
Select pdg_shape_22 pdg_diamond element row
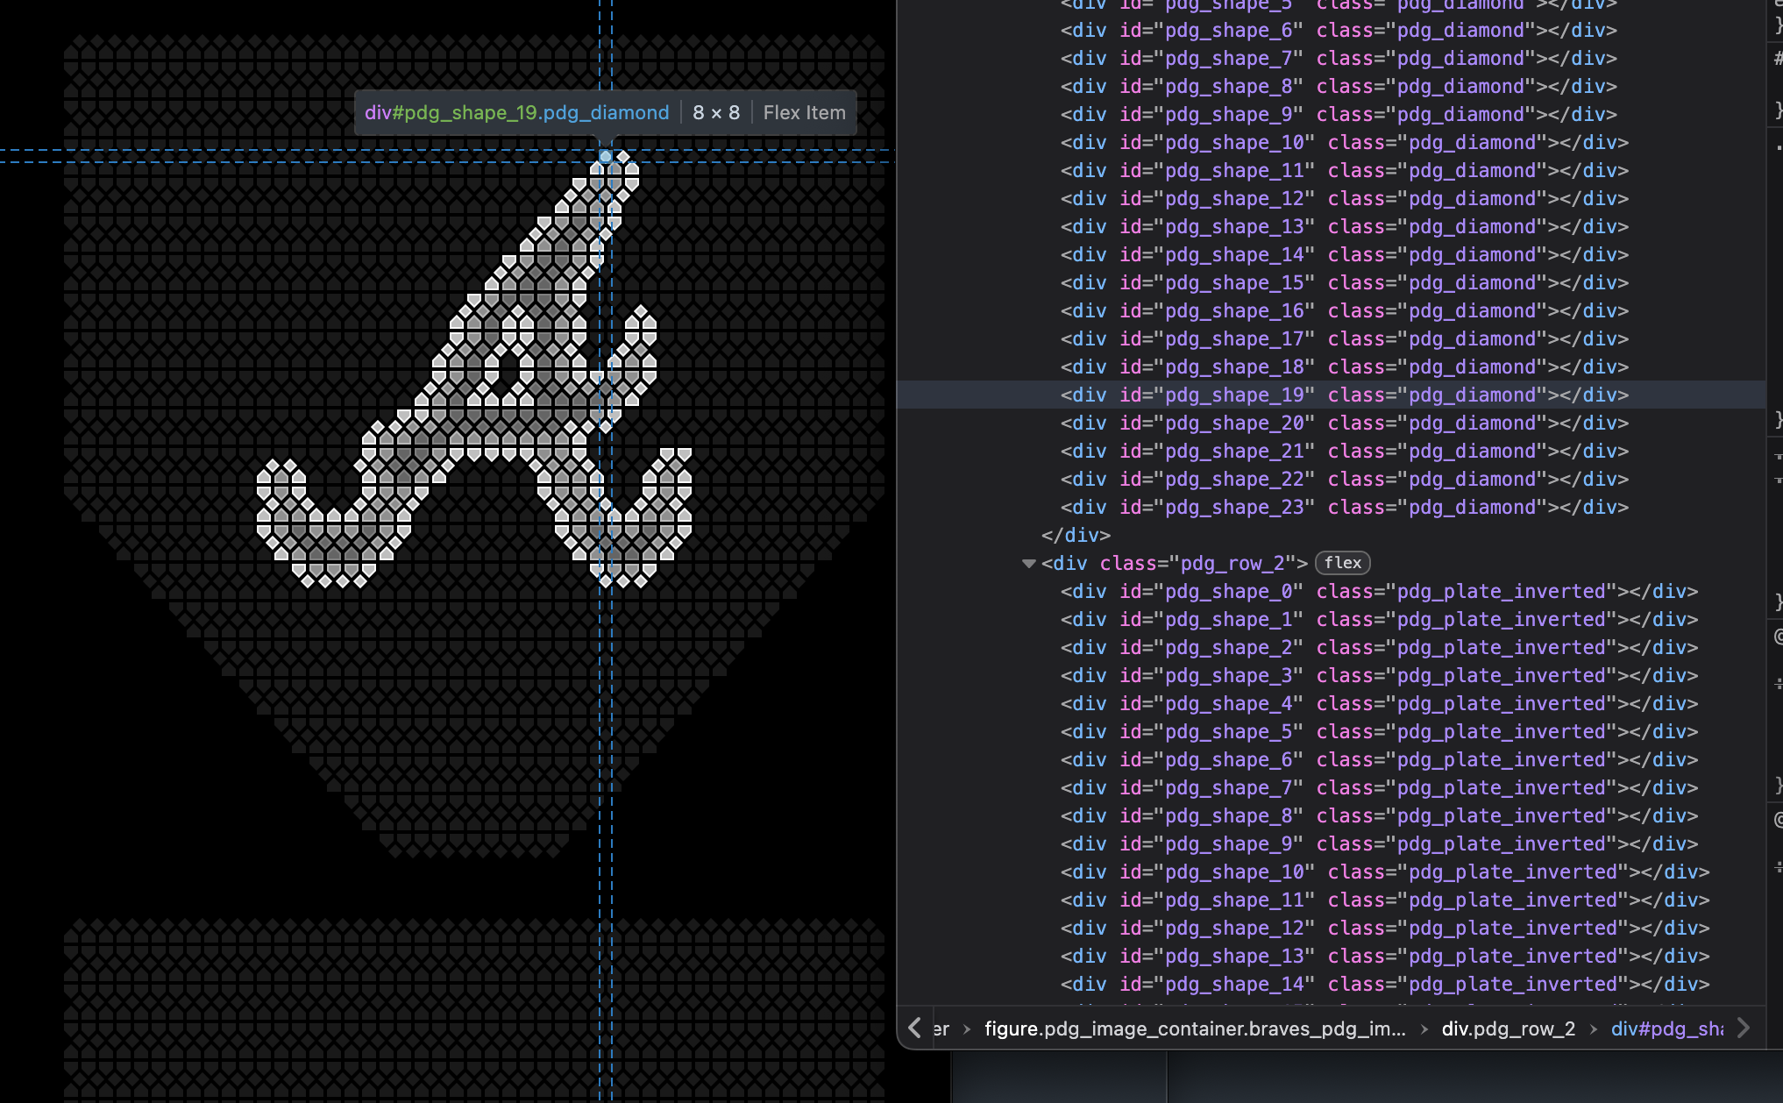1332,479
